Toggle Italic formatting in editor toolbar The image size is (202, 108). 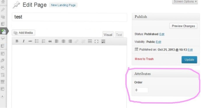[23, 41]
